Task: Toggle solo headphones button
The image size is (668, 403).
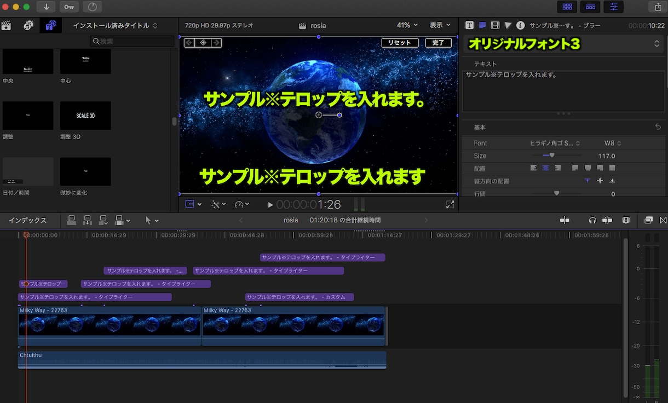Action: [x=592, y=220]
